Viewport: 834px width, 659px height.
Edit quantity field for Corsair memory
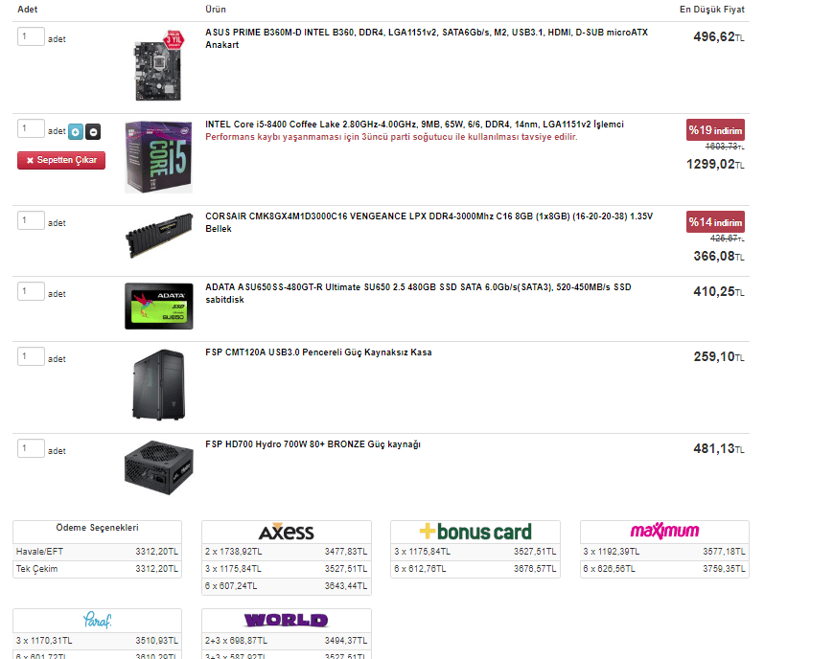coord(31,220)
